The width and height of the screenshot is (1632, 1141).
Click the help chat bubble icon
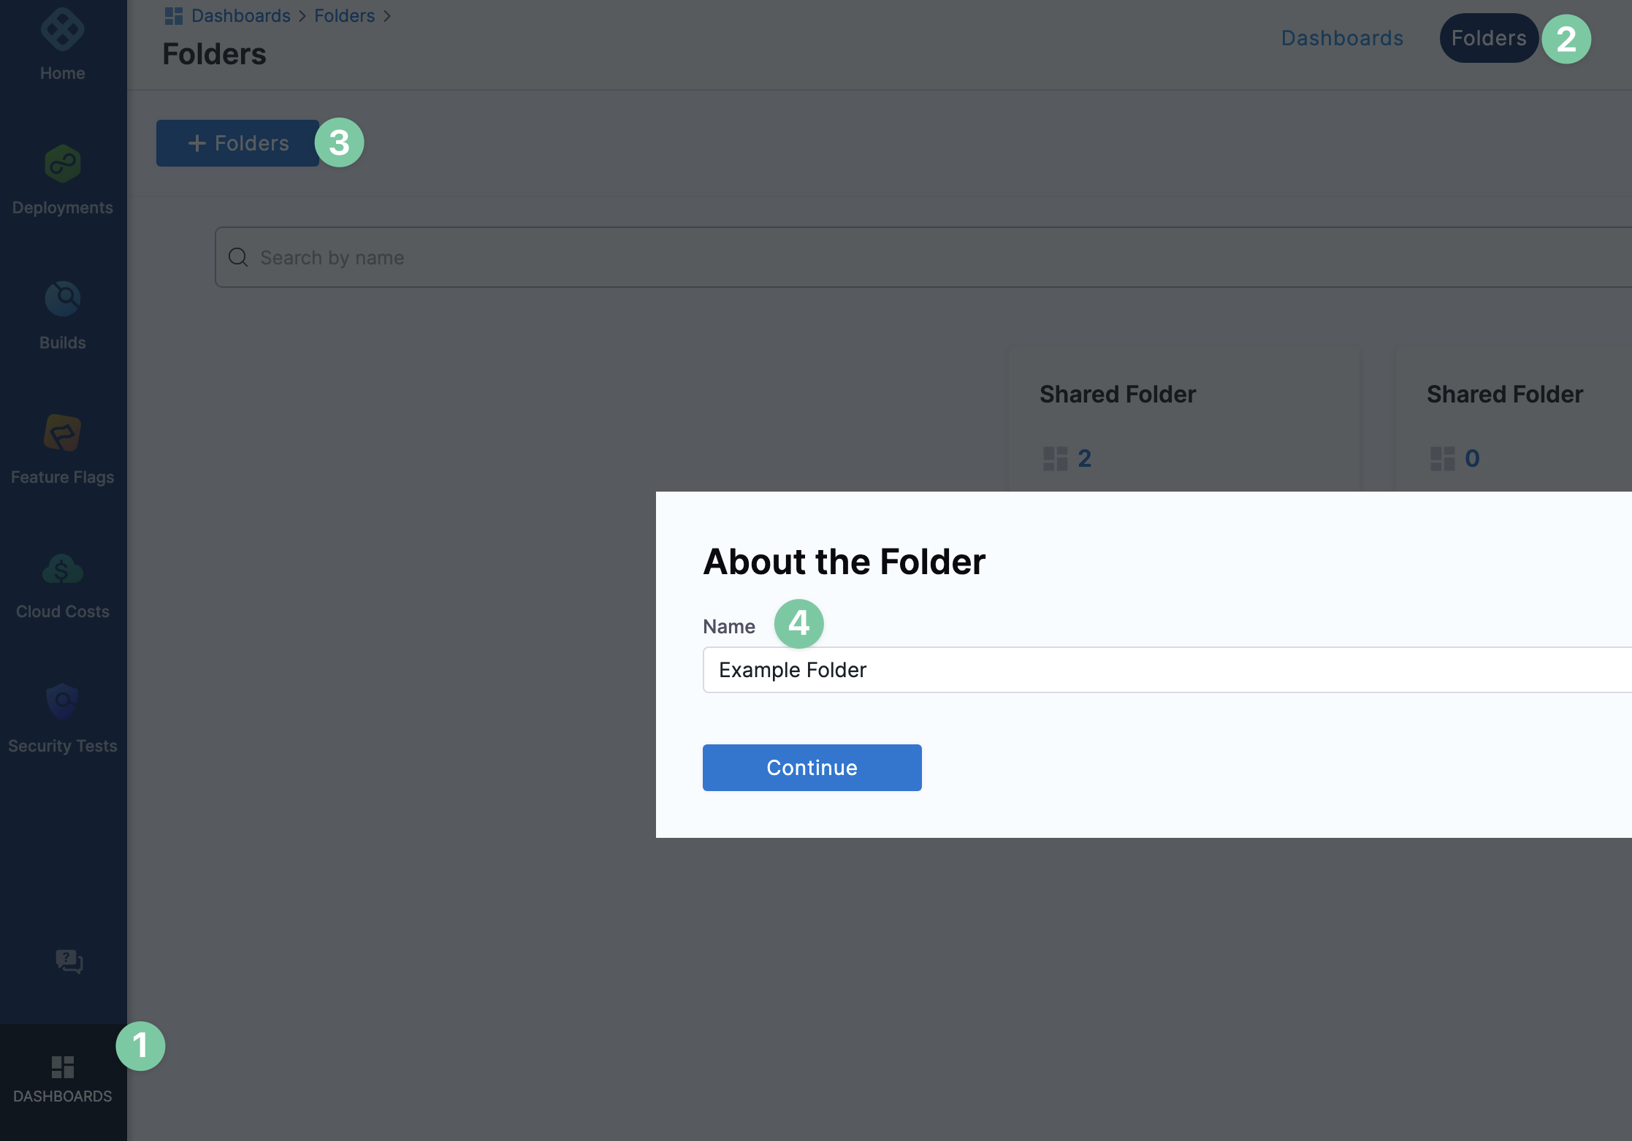69,961
